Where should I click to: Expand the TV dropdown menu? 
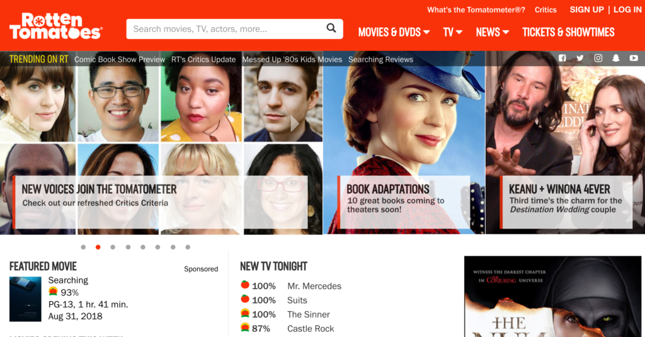click(x=452, y=32)
